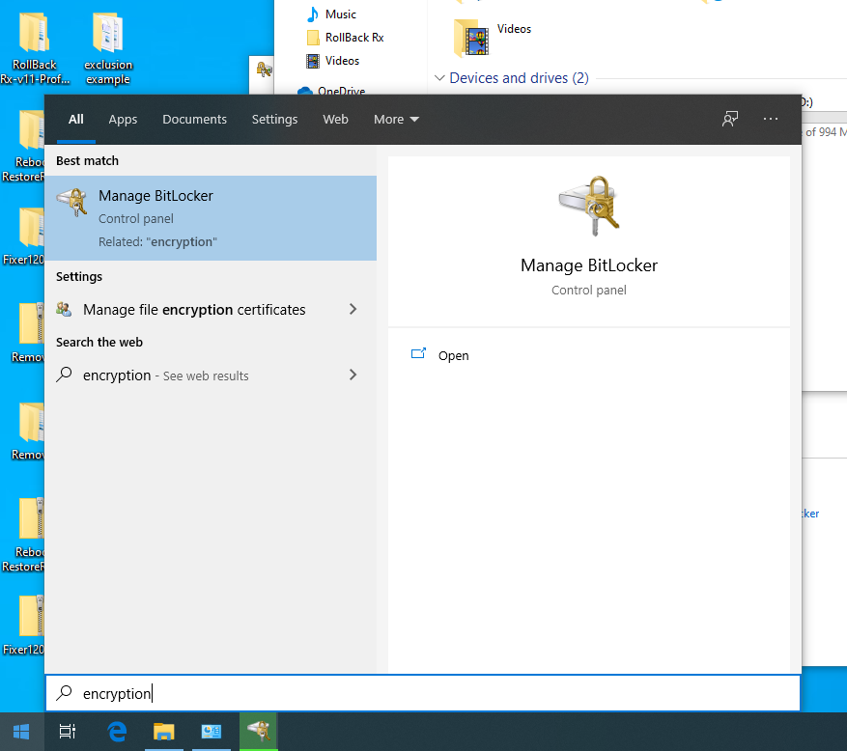847x751 pixels.
Task: Expand the encryption web results chevron
Action: pyautogui.click(x=353, y=375)
